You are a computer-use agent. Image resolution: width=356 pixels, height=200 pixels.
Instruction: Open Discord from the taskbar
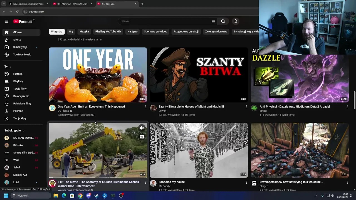click(88, 196)
